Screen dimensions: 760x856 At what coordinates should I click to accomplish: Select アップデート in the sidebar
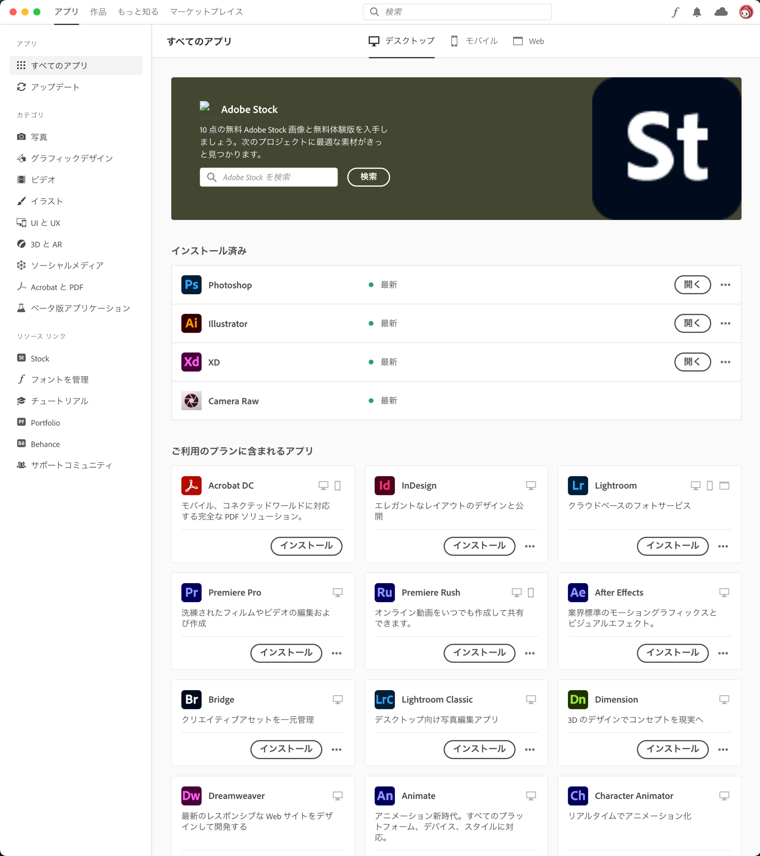pyautogui.click(x=55, y=87)
